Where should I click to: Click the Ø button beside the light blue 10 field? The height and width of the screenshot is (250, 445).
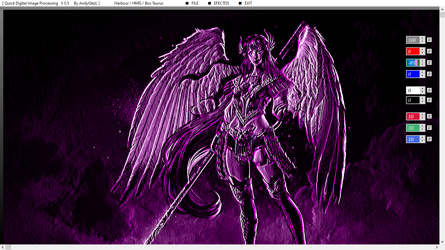pyautogui.click(x=429, y=139)
